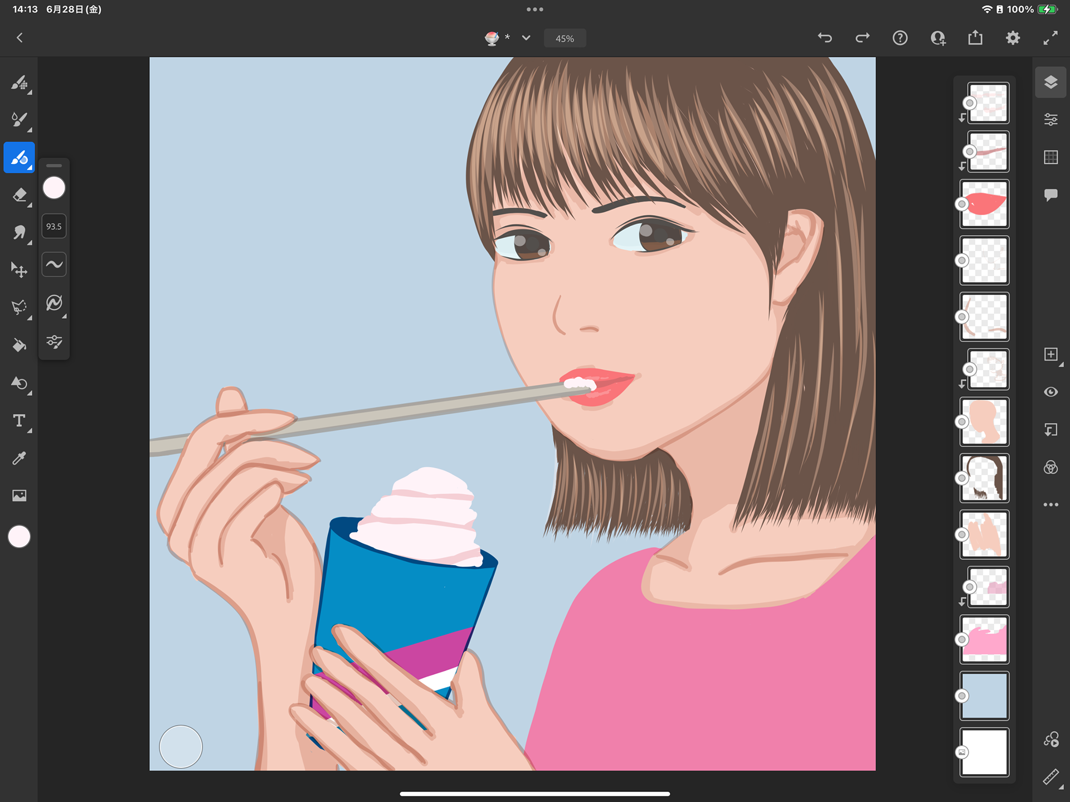Select the facial outline lines layer
This screenshot has width=1070, height=802.
984,317
